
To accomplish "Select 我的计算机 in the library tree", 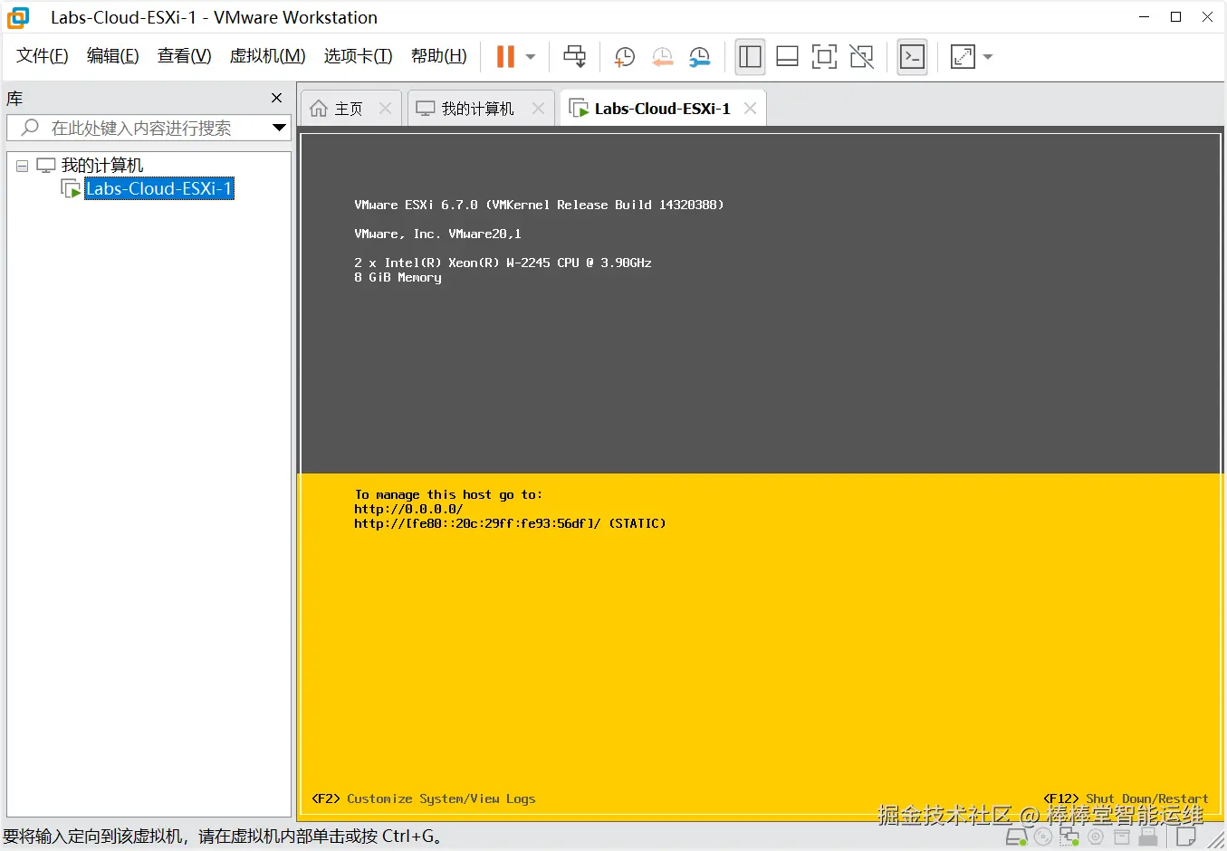I will tap(102, 166).
